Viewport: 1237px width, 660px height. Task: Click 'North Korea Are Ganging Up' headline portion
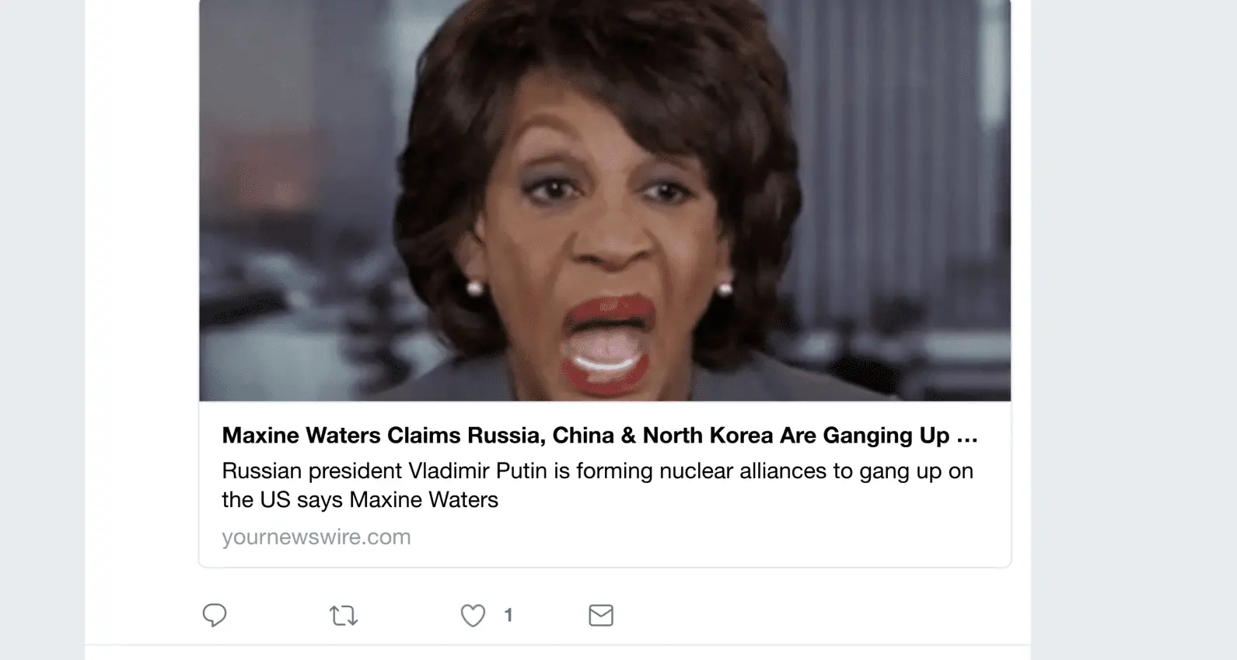(x=796, y=436)
